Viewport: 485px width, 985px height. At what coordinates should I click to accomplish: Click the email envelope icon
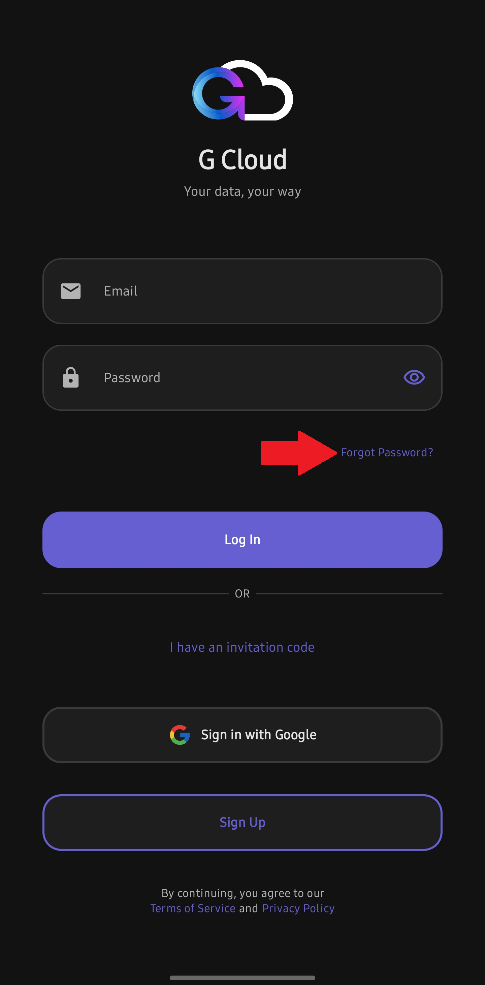[71, 291]
